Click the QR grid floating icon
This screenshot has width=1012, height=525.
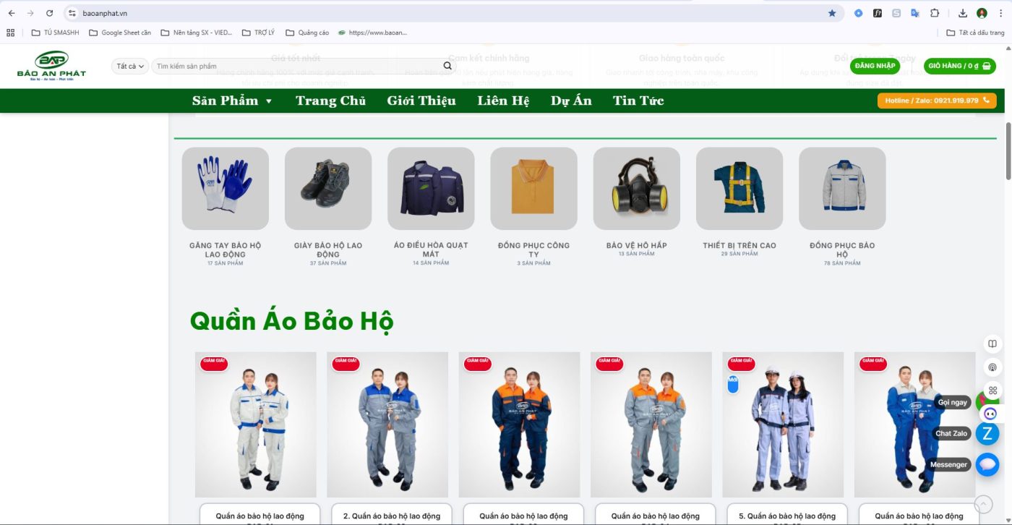[991, 390]
